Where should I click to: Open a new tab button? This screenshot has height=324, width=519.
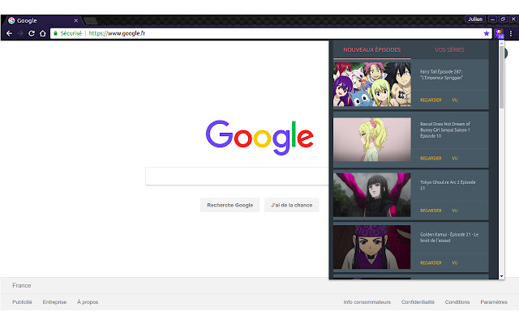(x=90, y=21)
